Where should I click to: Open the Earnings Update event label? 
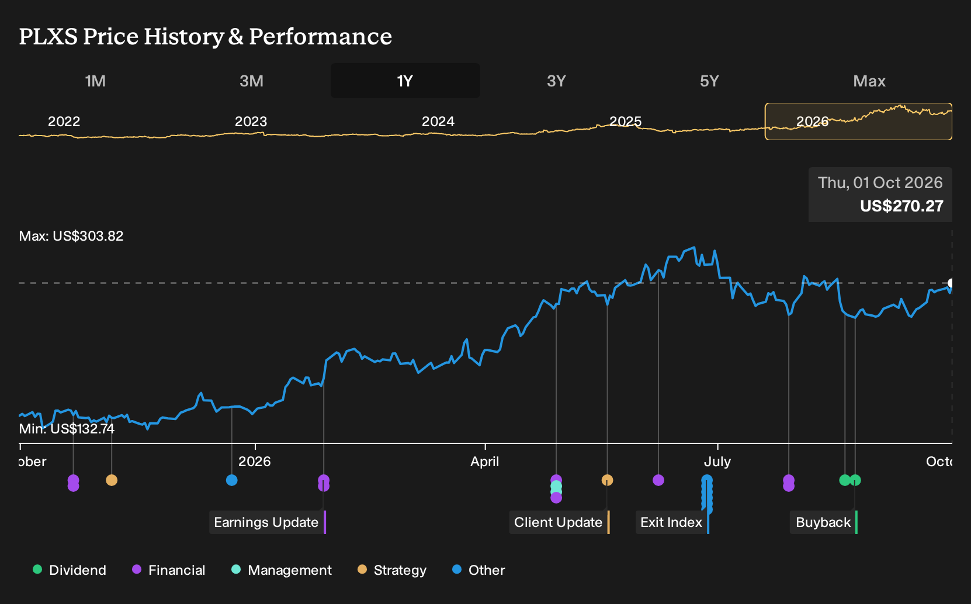pos(268,522)
